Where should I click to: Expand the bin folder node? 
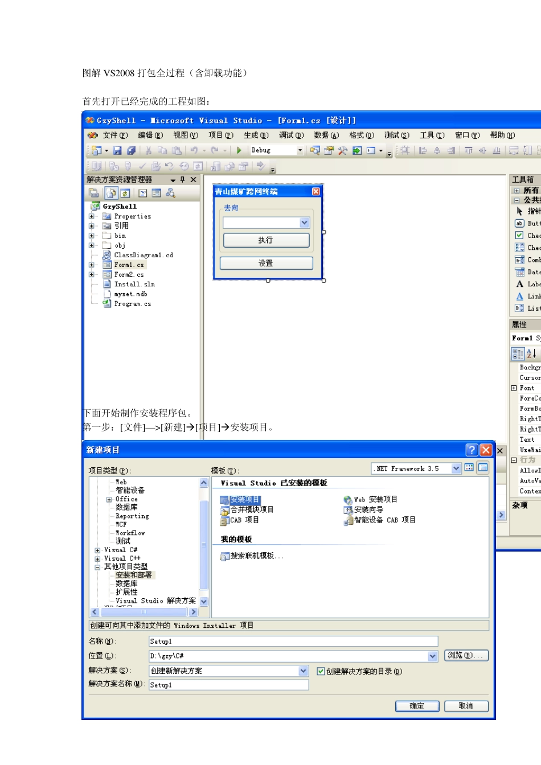pos(91,236)
